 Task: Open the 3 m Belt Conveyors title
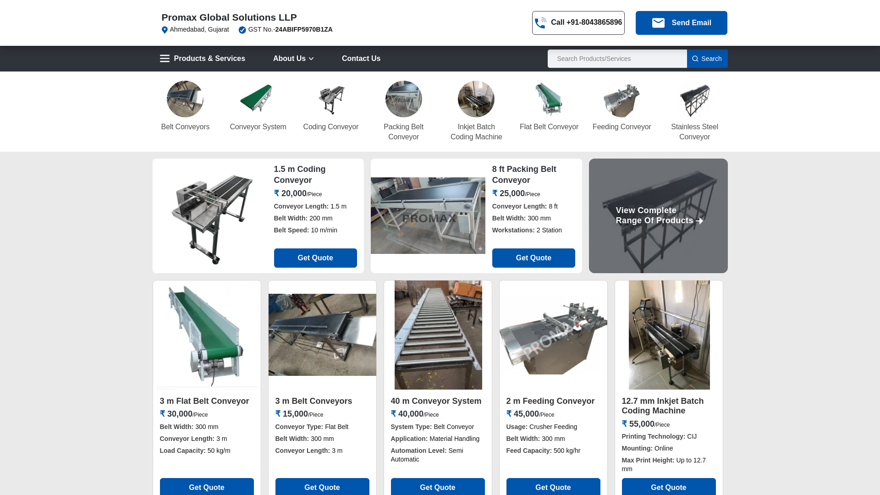313,401
